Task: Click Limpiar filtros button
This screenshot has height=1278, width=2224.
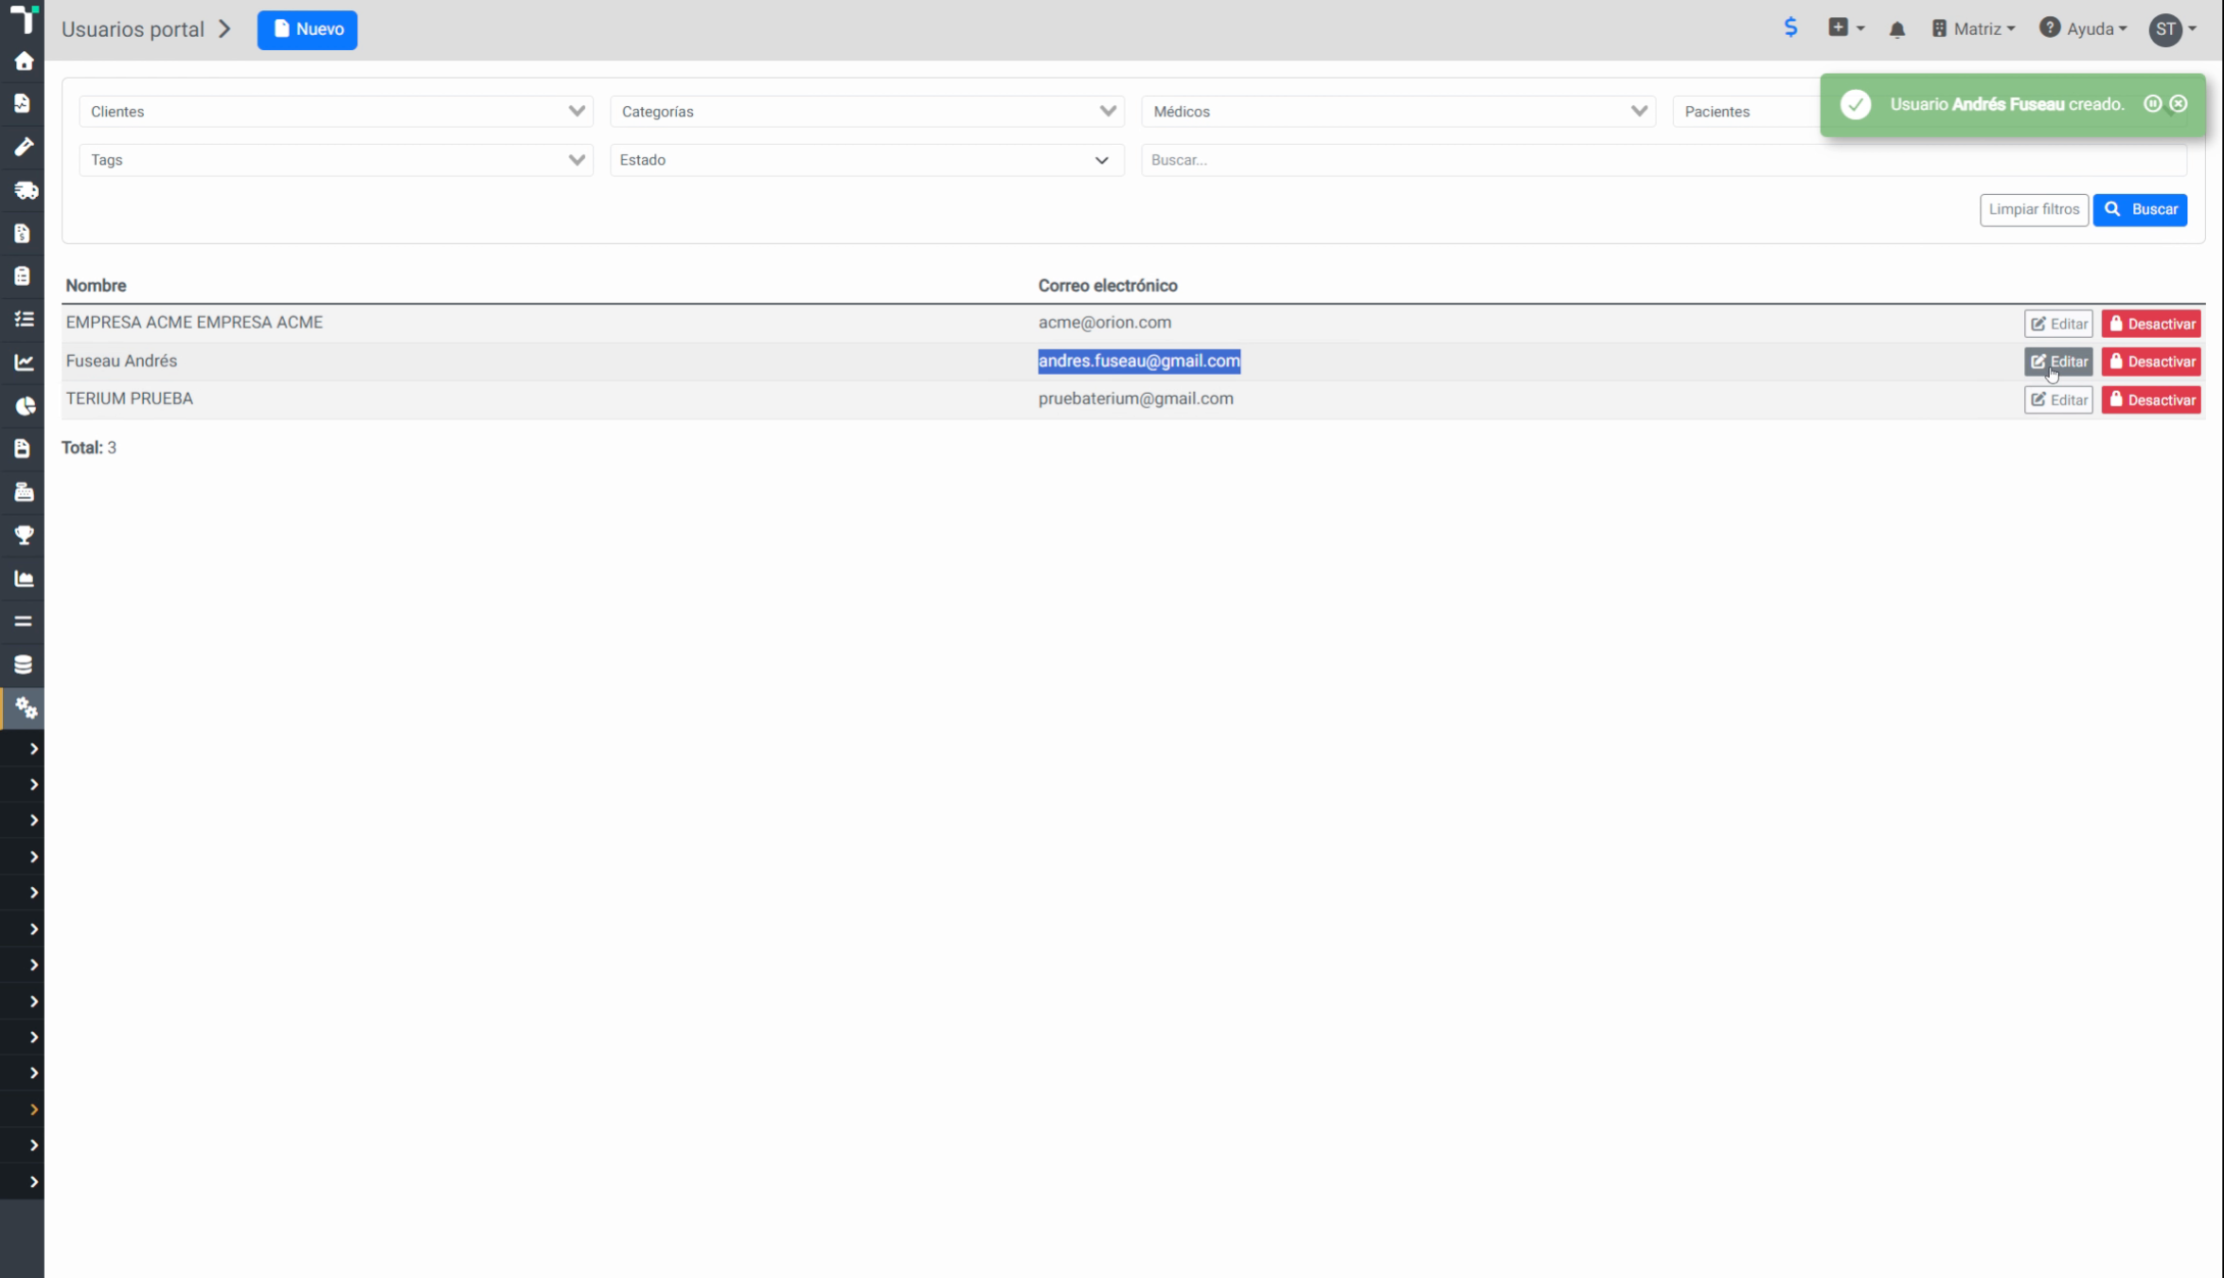Action: point(2034,209)
